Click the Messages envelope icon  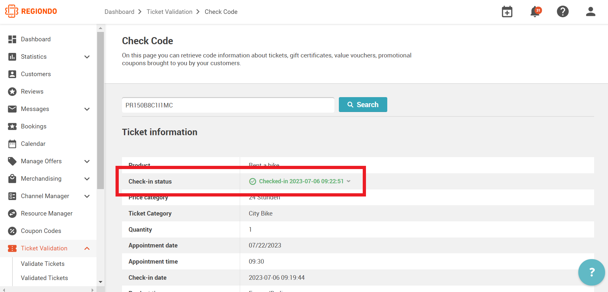coord(12,109)
